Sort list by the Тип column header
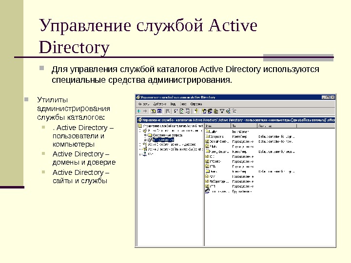Image resolution: width=351 pixels, height=263 pixels. tap(244, 126)
